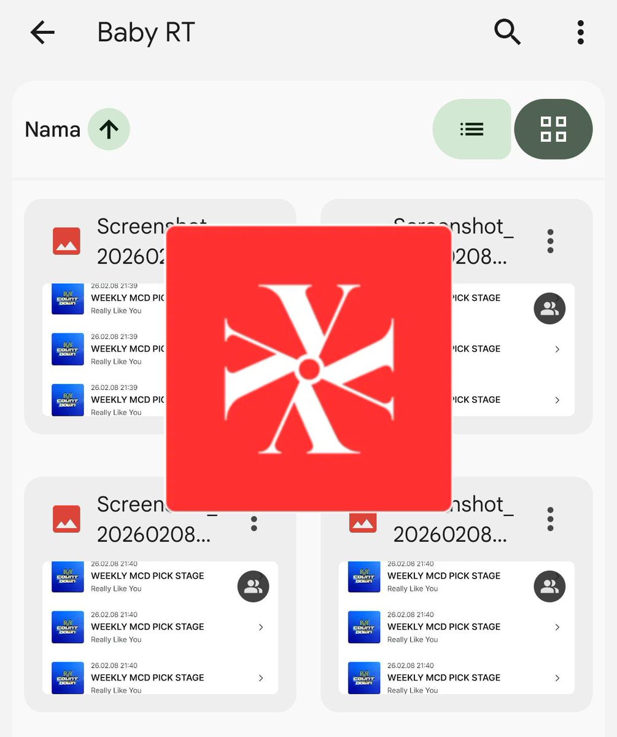This screenshot has width=617, height=737.
Task: Open the search icon on the Baby RT screen
Action: coord(507,32)
